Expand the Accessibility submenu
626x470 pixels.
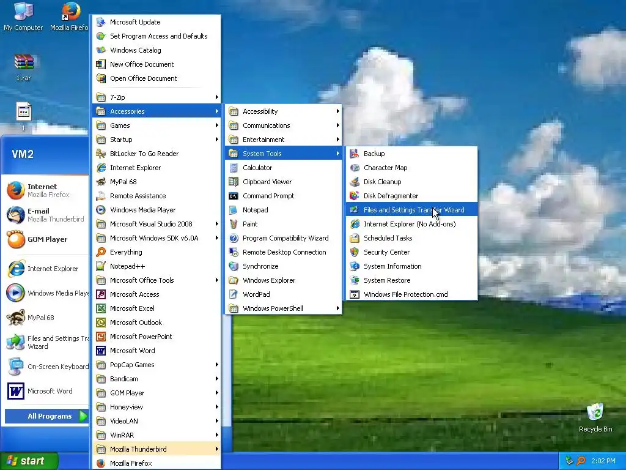tap(284, 111)
